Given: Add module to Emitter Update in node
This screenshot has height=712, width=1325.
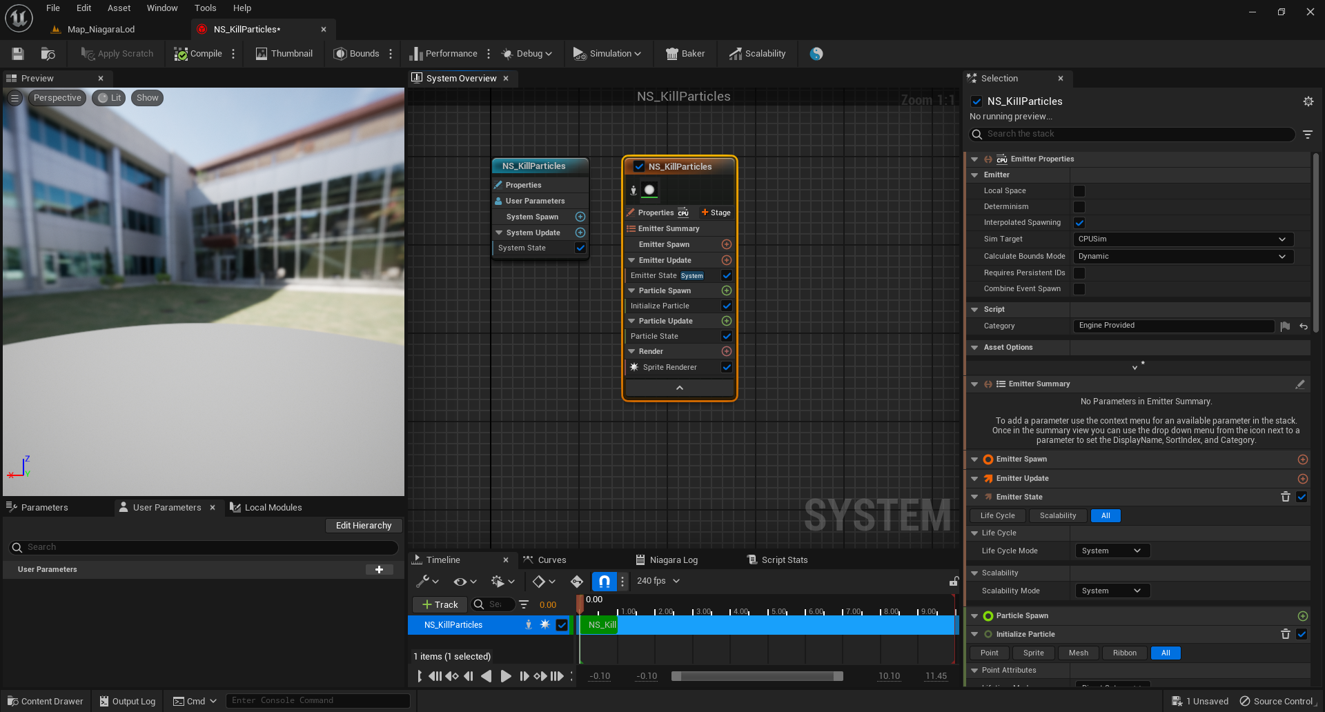Looking at the screenshot, I should [x=726, y=260].
